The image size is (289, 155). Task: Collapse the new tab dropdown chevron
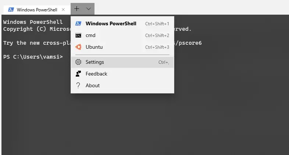point(89,8)
